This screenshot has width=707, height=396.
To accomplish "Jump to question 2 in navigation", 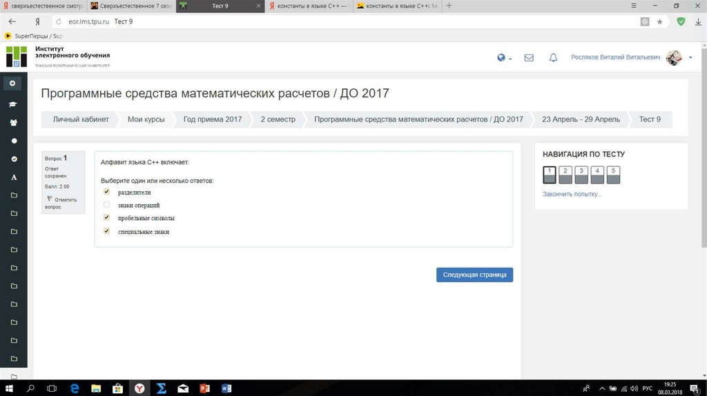I will click(x=565, y=175).
